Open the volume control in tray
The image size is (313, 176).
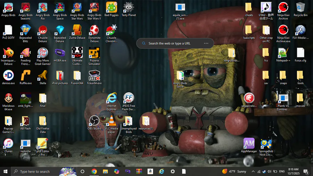pos(270,171)
